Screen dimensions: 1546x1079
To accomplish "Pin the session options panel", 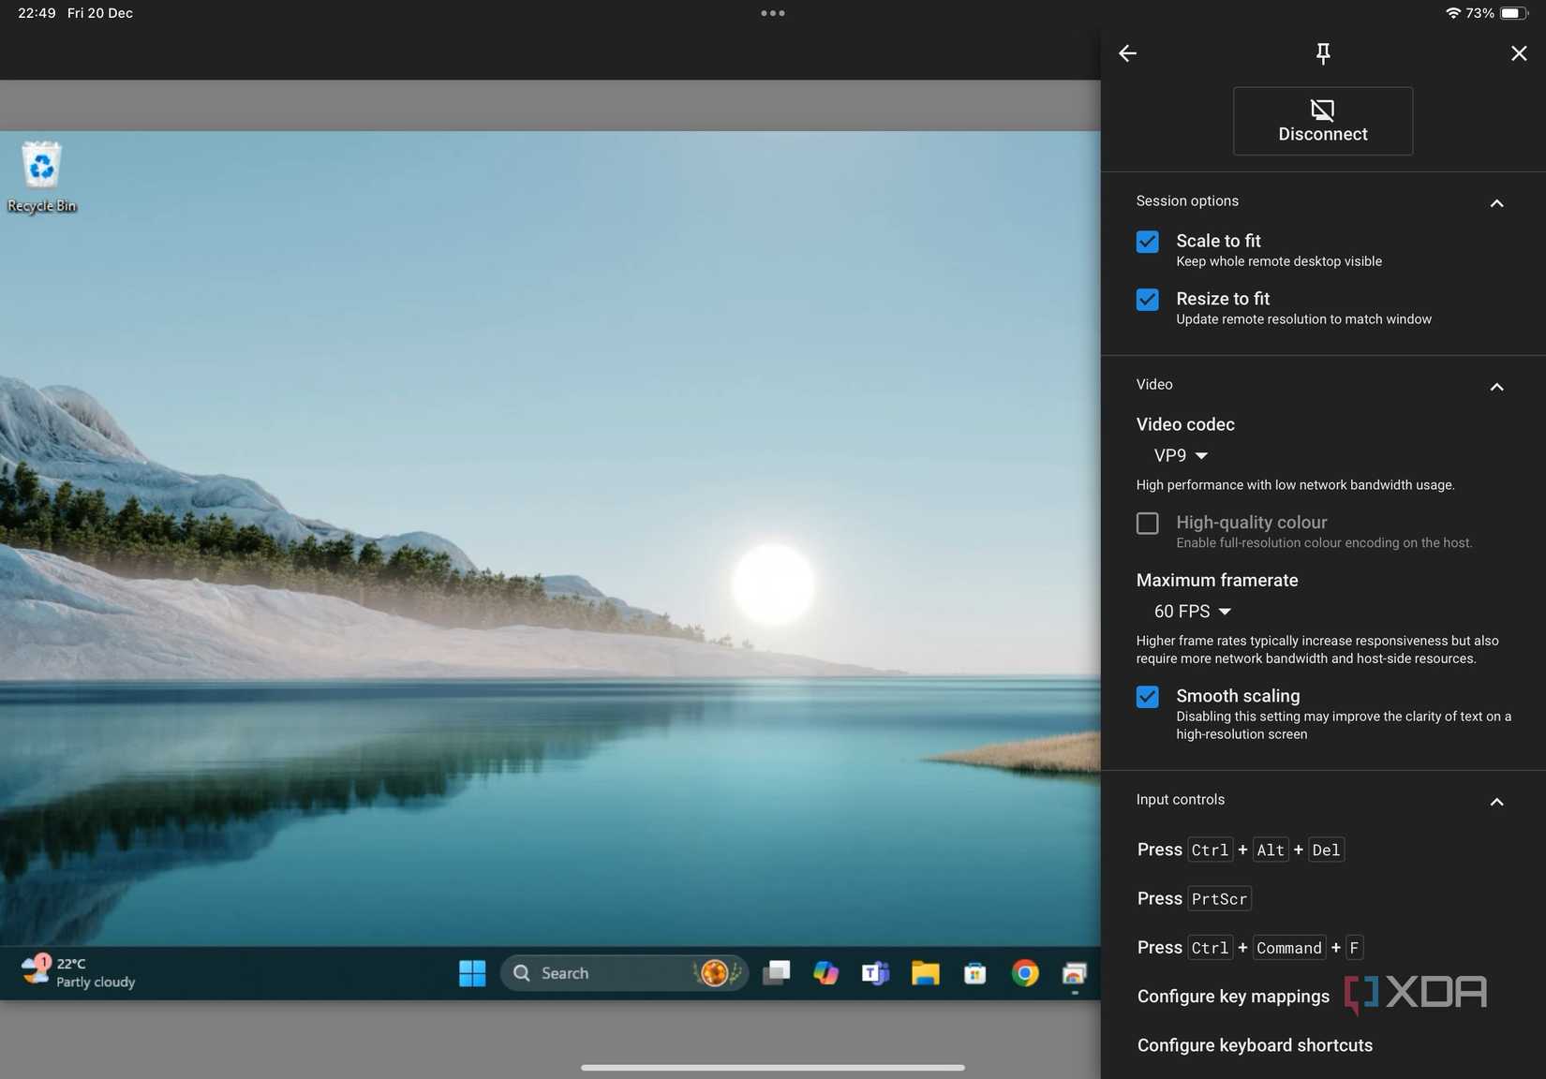I will click(x=1322, y=53).
